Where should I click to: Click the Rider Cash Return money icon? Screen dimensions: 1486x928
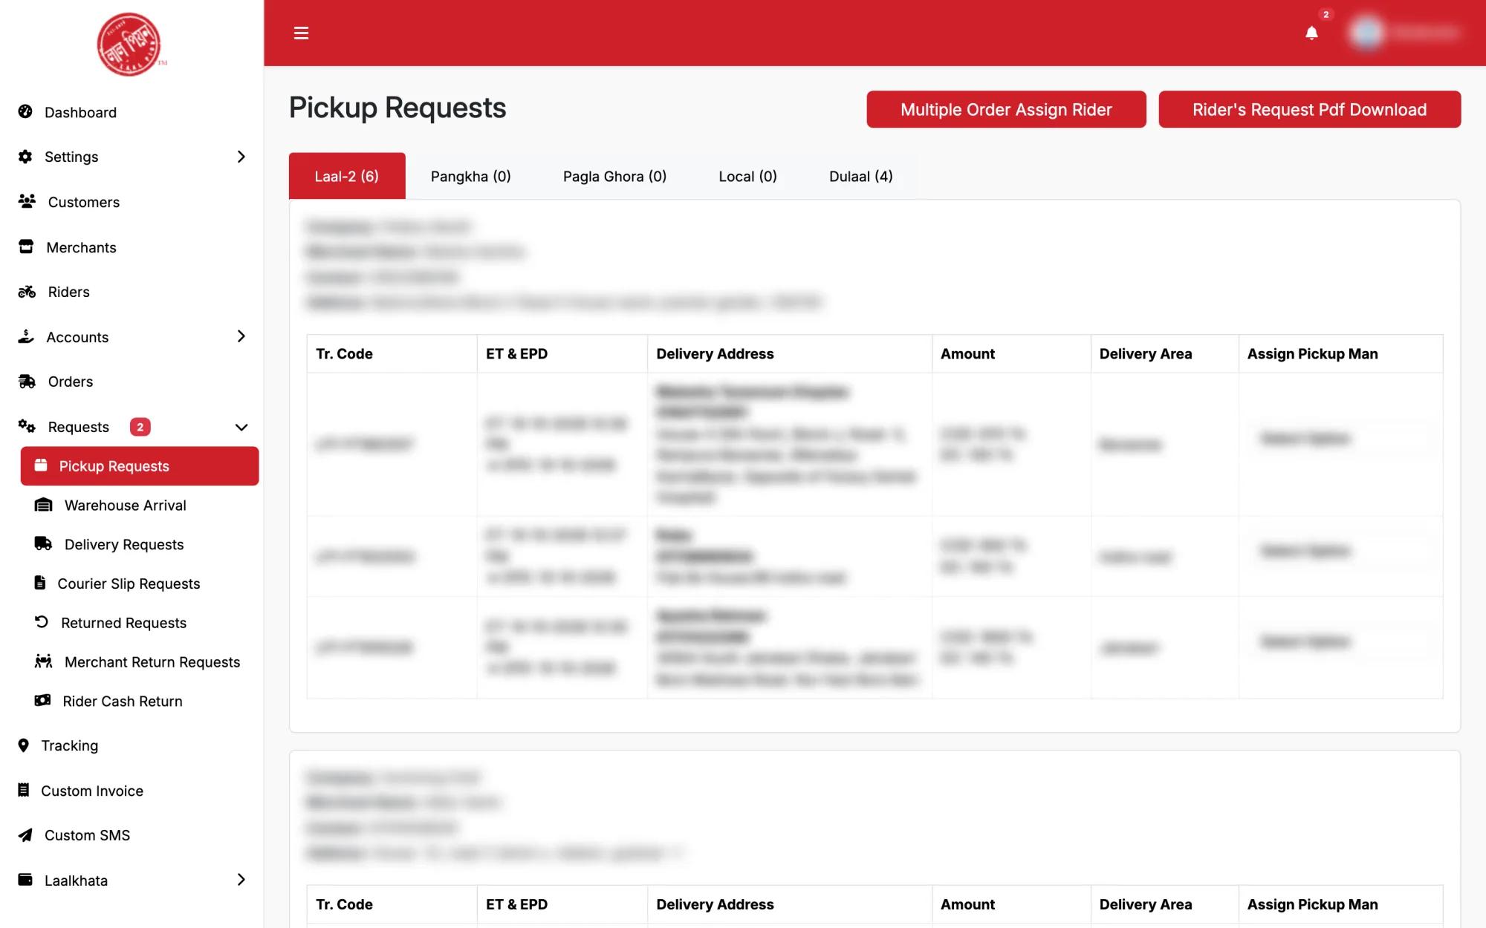(43, 700)
